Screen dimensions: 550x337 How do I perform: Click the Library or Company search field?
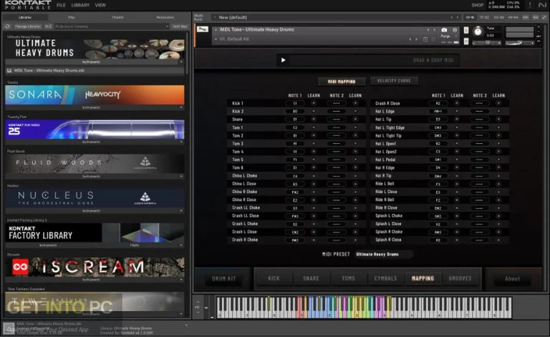click(112, 26)
